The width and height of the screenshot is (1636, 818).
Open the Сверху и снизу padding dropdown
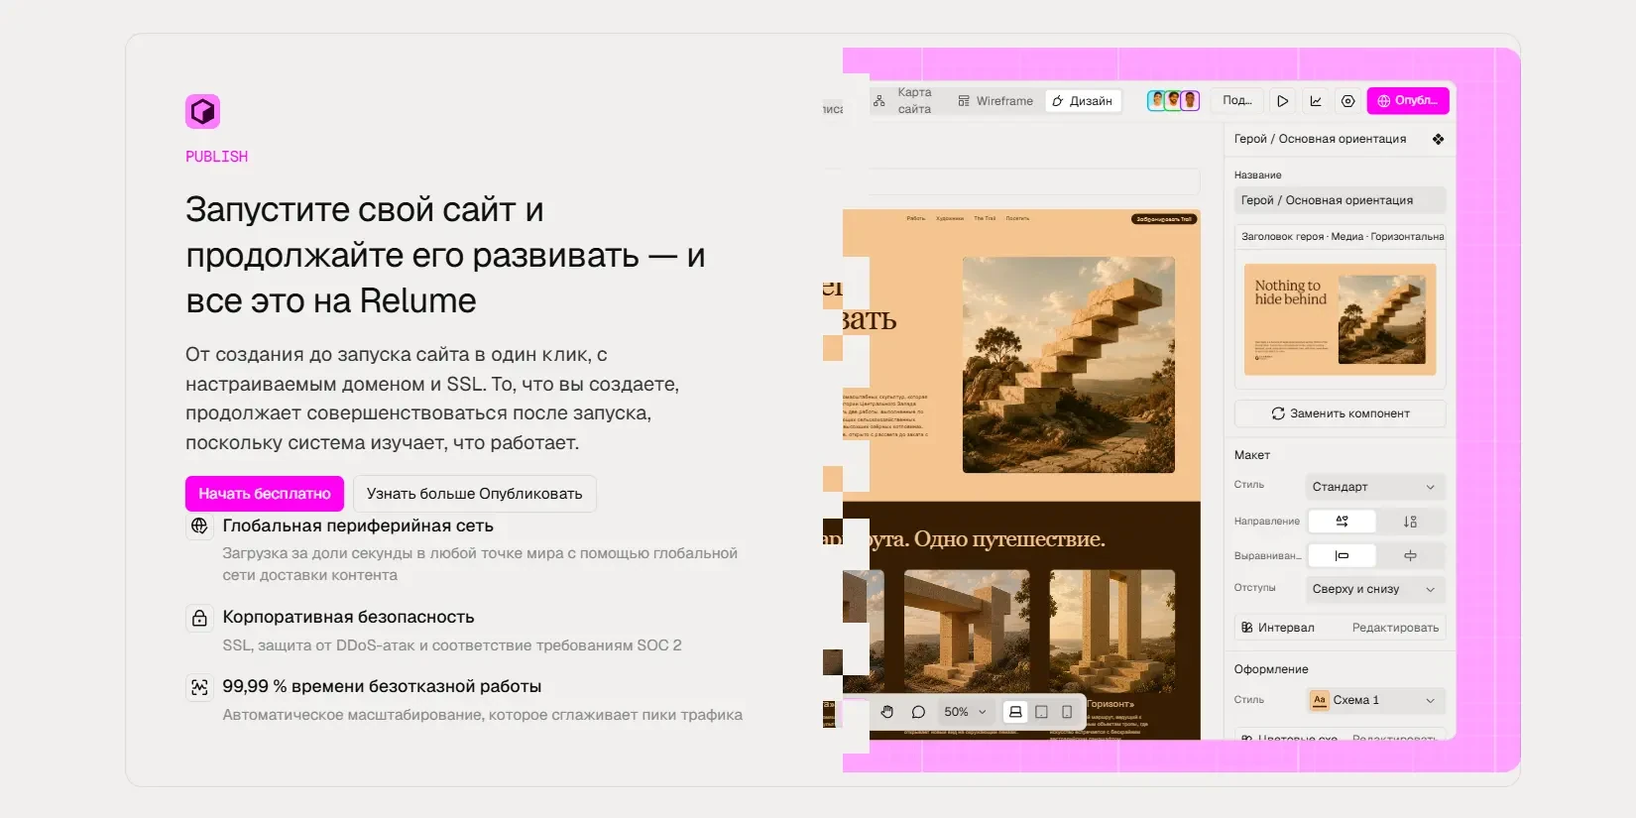point(1374,589)
